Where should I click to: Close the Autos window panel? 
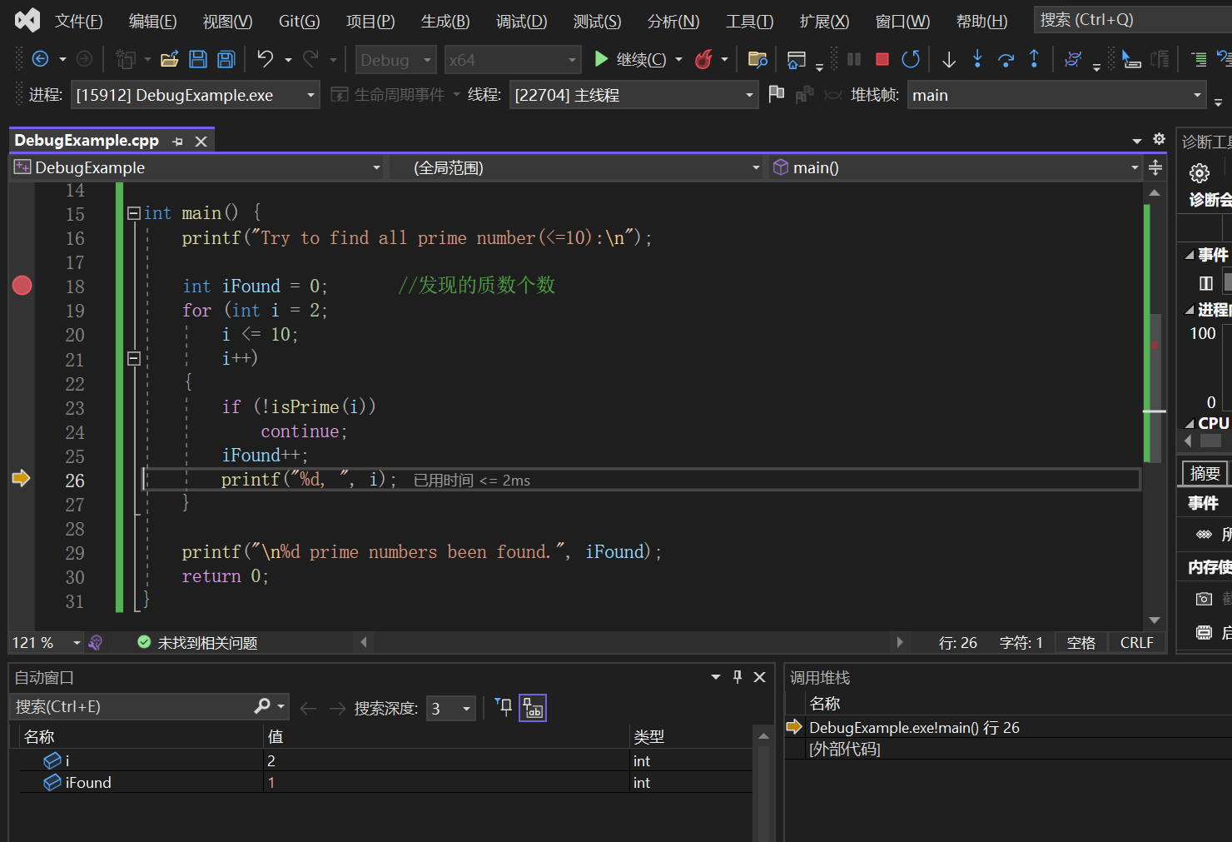(x=759, y=677)
